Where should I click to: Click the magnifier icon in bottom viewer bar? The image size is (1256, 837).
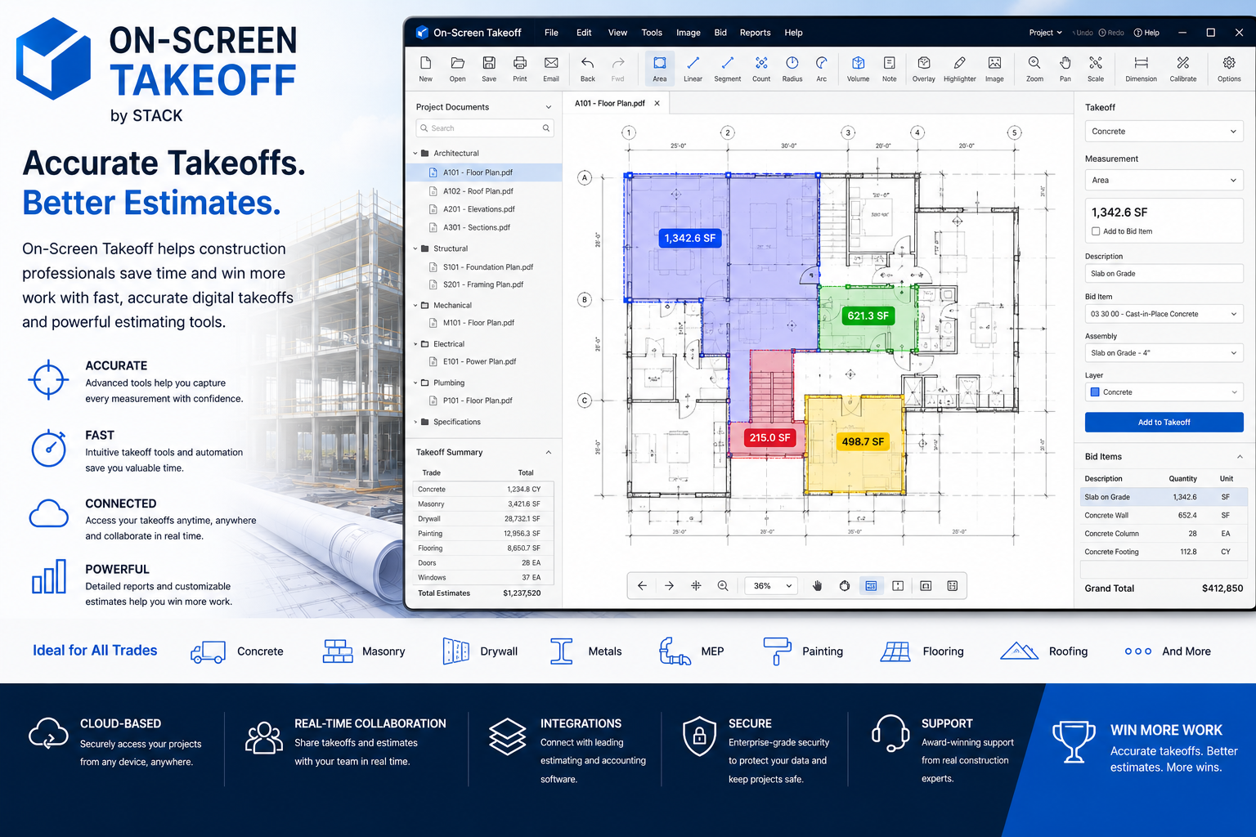pyautogui.click(x=723, y=585)
